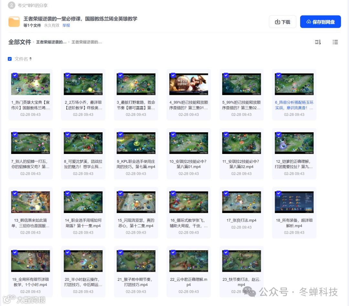This screenshot has width=349, height=306.
Task: Open thumbnail of 23_快节奏打法 video
Action: [241, 261]
